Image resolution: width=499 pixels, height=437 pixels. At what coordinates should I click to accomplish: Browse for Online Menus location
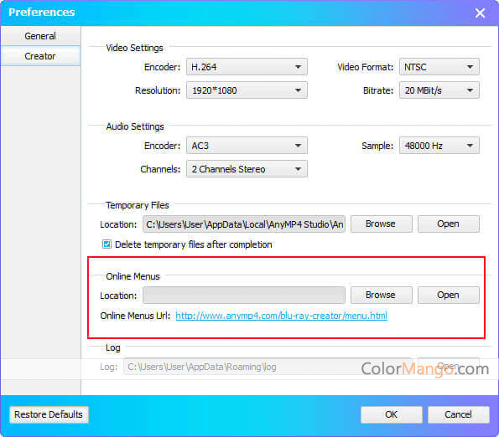[382, 295]
